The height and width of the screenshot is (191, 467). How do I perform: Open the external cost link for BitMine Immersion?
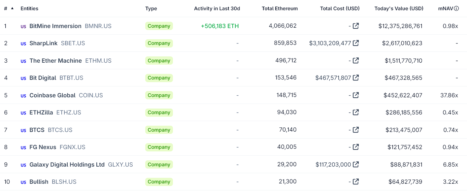(356, 26)
